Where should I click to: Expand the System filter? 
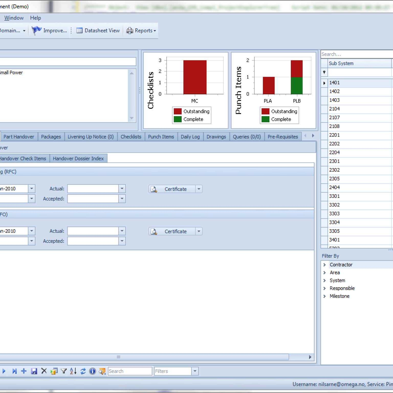(x=324, y=280)
